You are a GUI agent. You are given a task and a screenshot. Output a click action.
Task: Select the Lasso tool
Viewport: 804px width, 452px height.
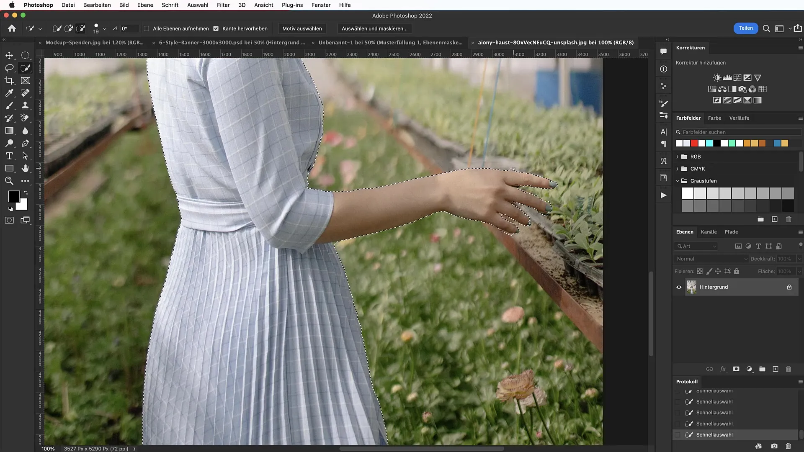click(9, 67)
